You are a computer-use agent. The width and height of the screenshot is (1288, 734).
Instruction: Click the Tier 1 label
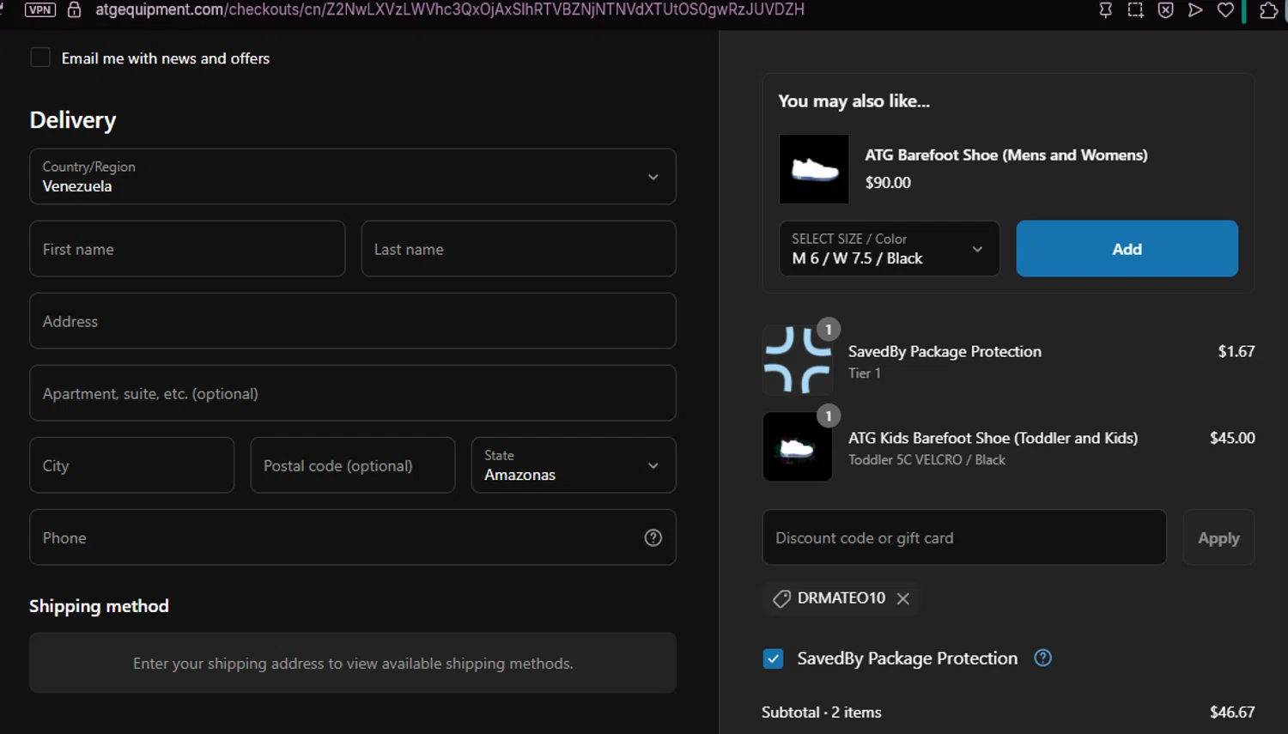[x=865, y=373]
